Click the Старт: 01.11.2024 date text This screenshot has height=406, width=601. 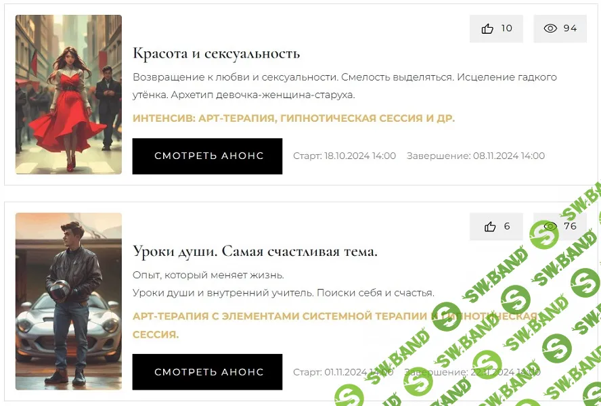click(x=343, y=372)
